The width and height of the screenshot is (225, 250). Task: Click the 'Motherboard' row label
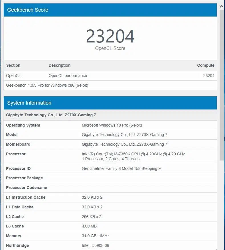click(18, 144)
